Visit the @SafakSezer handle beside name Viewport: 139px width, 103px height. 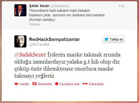[x=60, y=6]
